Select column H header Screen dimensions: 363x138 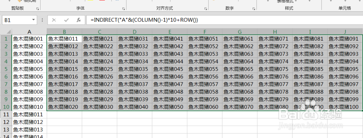275,32
